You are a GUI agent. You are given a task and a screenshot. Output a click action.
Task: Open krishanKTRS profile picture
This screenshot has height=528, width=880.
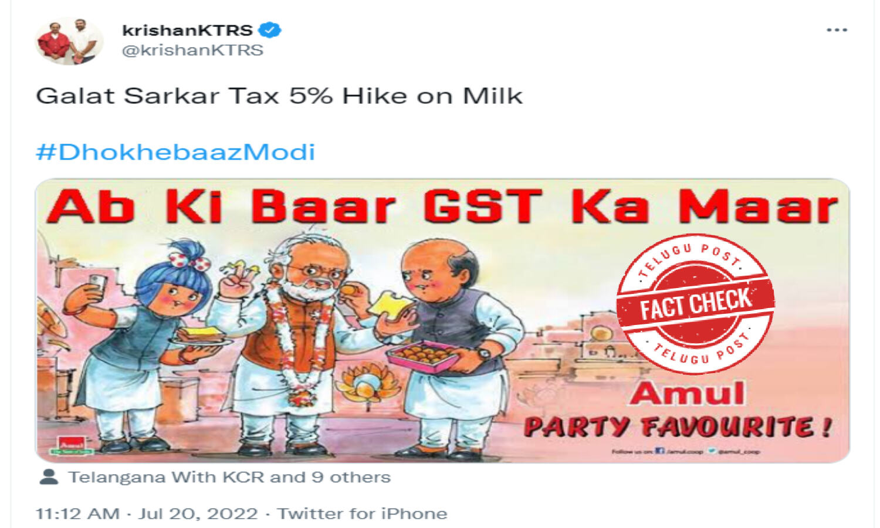point(68,41)
